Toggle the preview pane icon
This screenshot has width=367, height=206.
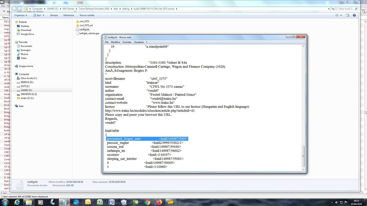pyautogui.click(x=347, y=15)
